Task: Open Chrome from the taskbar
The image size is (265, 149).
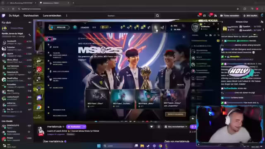Action: (160, 146)
